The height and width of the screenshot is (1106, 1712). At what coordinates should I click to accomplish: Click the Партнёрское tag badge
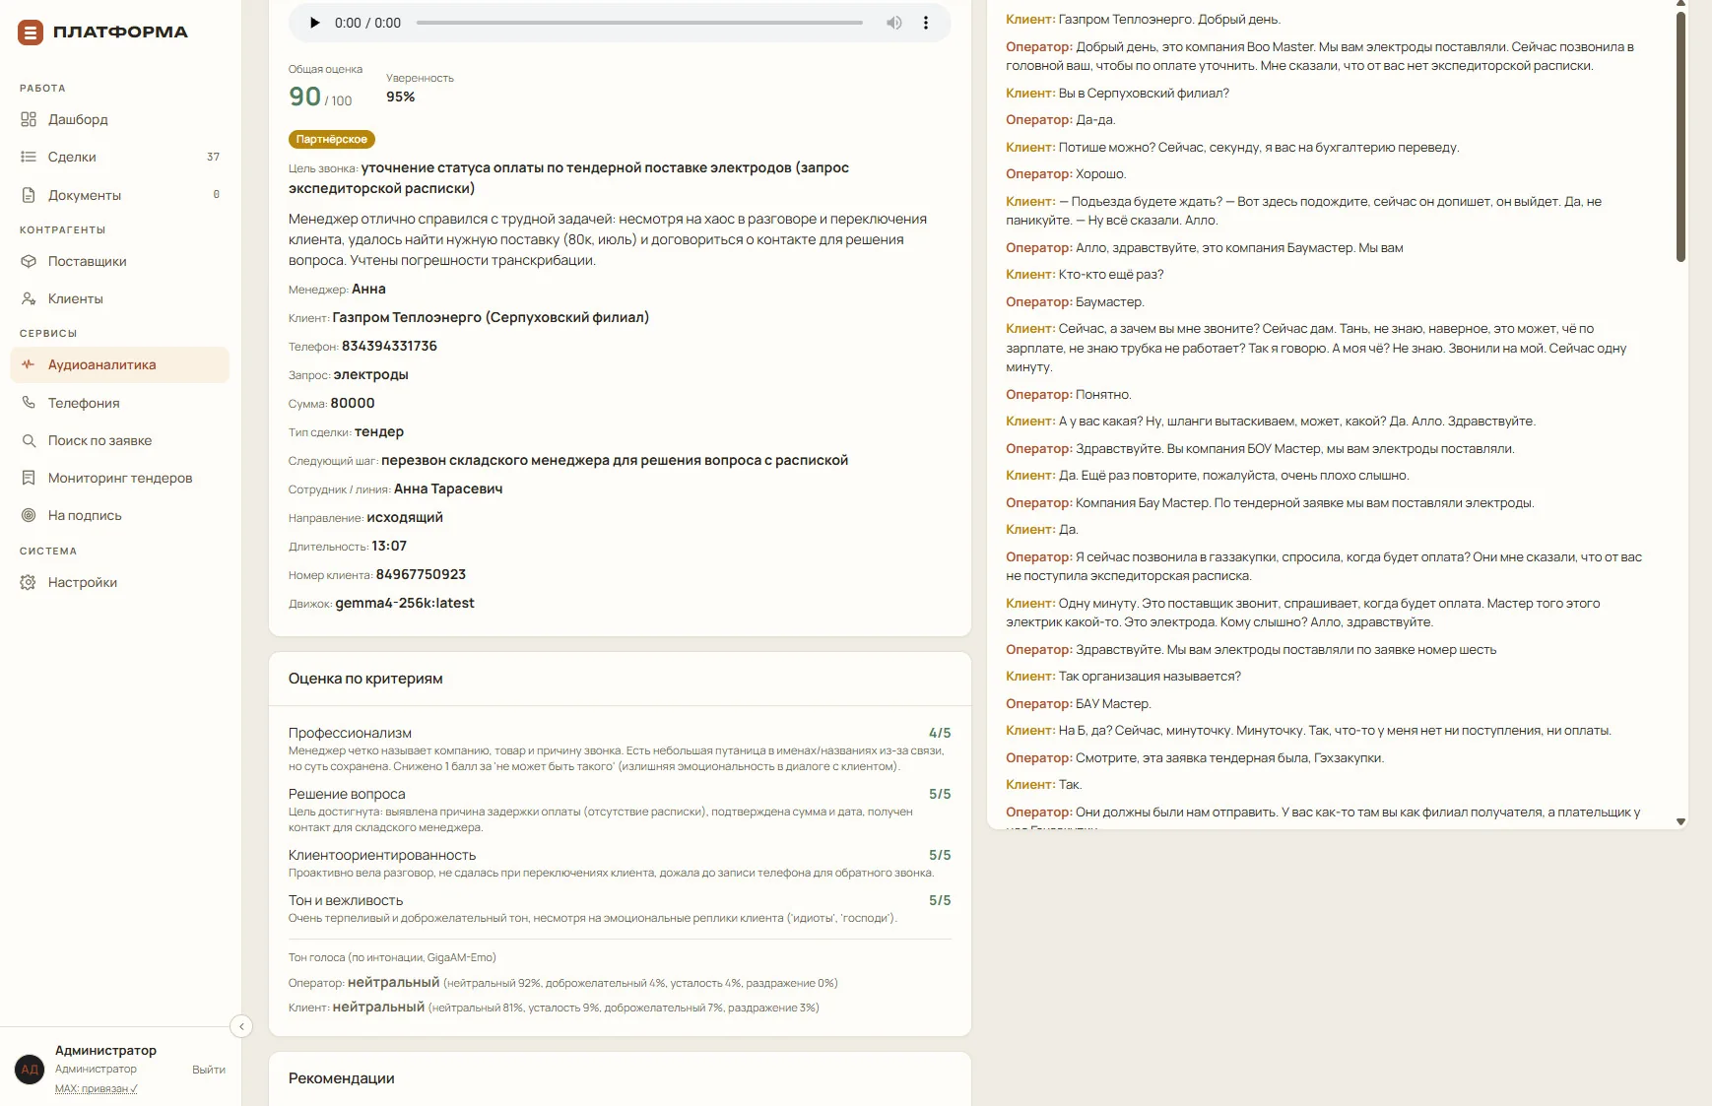[332, 140]
